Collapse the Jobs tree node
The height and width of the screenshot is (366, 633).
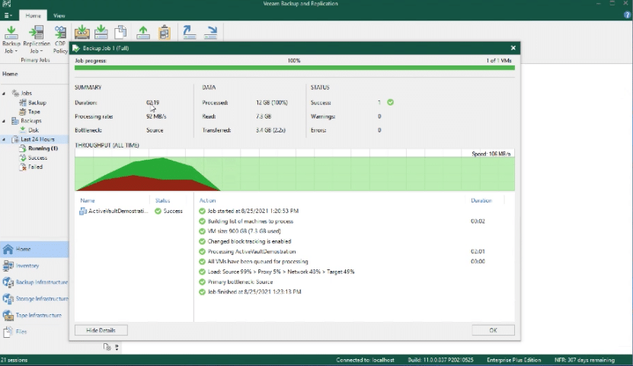coord(4,93)
